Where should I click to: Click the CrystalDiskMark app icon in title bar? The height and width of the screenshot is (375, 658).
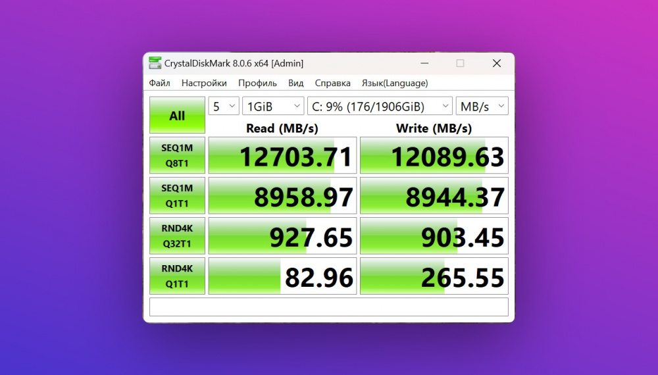155,63
